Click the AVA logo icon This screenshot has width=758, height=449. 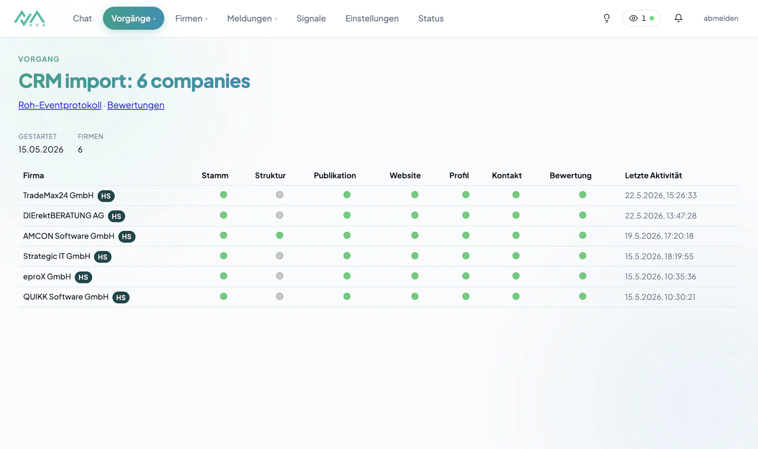click(x=30, y=18)
